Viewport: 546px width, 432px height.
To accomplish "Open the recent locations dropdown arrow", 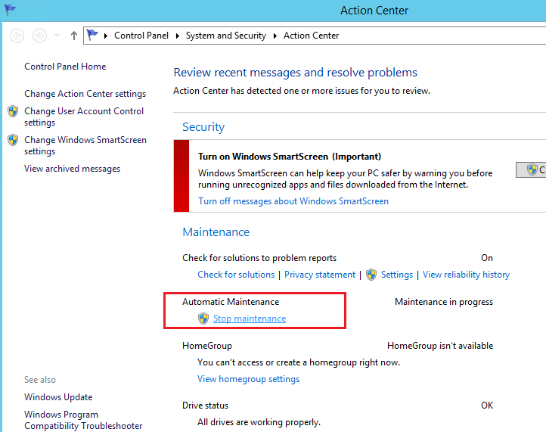I will pyautogui.click(x=57, y=36).
